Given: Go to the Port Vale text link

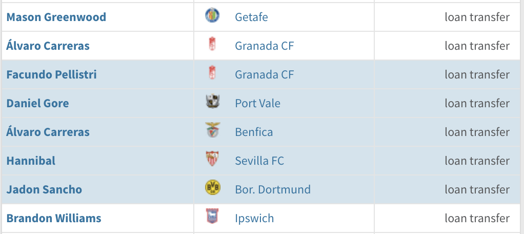Looking at the screenshot, I should [257, 103].
